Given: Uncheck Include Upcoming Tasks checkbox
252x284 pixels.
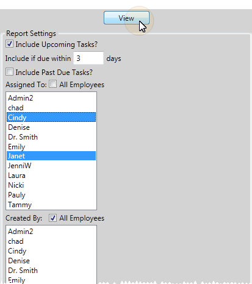Looking at the screenshot, I should pos(9,44).
